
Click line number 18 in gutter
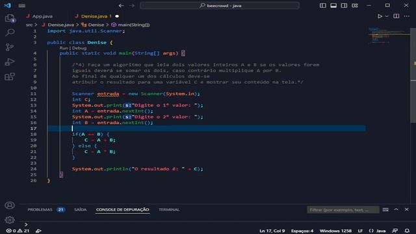pos(33,135)
